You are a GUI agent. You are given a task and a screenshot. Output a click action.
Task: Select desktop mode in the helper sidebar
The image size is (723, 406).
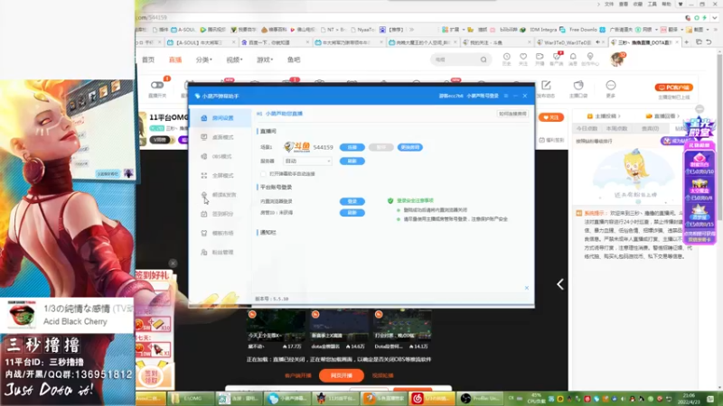point(220,137)
